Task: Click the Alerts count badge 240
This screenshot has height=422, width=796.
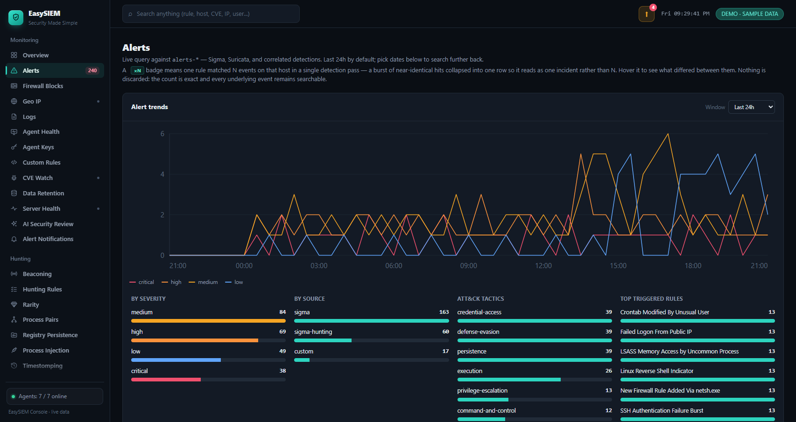Action: point(92,70)
